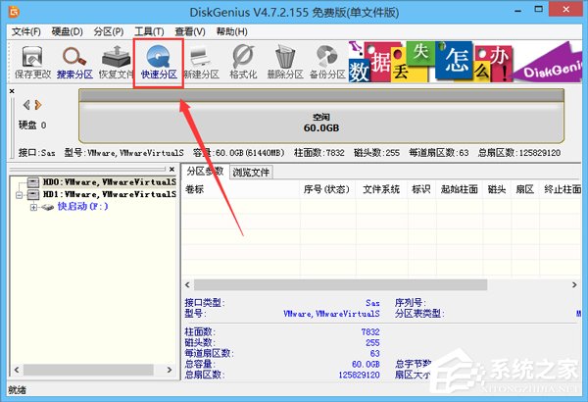
Task: Expand the 快启动(F:) partition node
Action: [32, 207]
